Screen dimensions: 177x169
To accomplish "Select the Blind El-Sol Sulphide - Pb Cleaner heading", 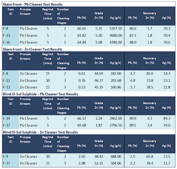I will 41,94.
